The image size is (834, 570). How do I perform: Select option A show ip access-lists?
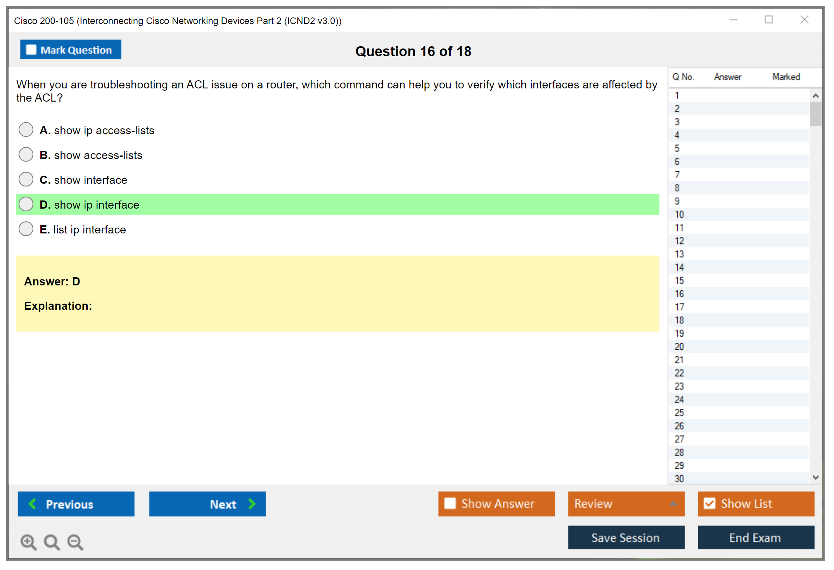(x=26, y=130)
